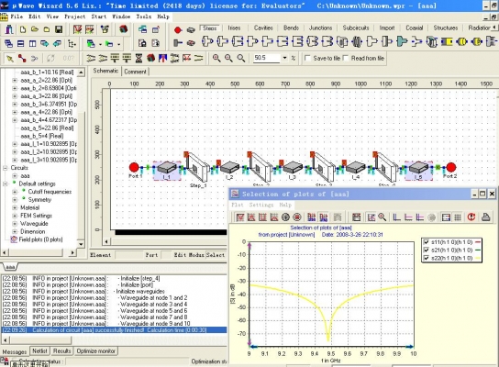The image size is (499, 367).
Task: Uncheck the s22(h 1 0)(h 1 0) legend checkbox
Action: 427,258
